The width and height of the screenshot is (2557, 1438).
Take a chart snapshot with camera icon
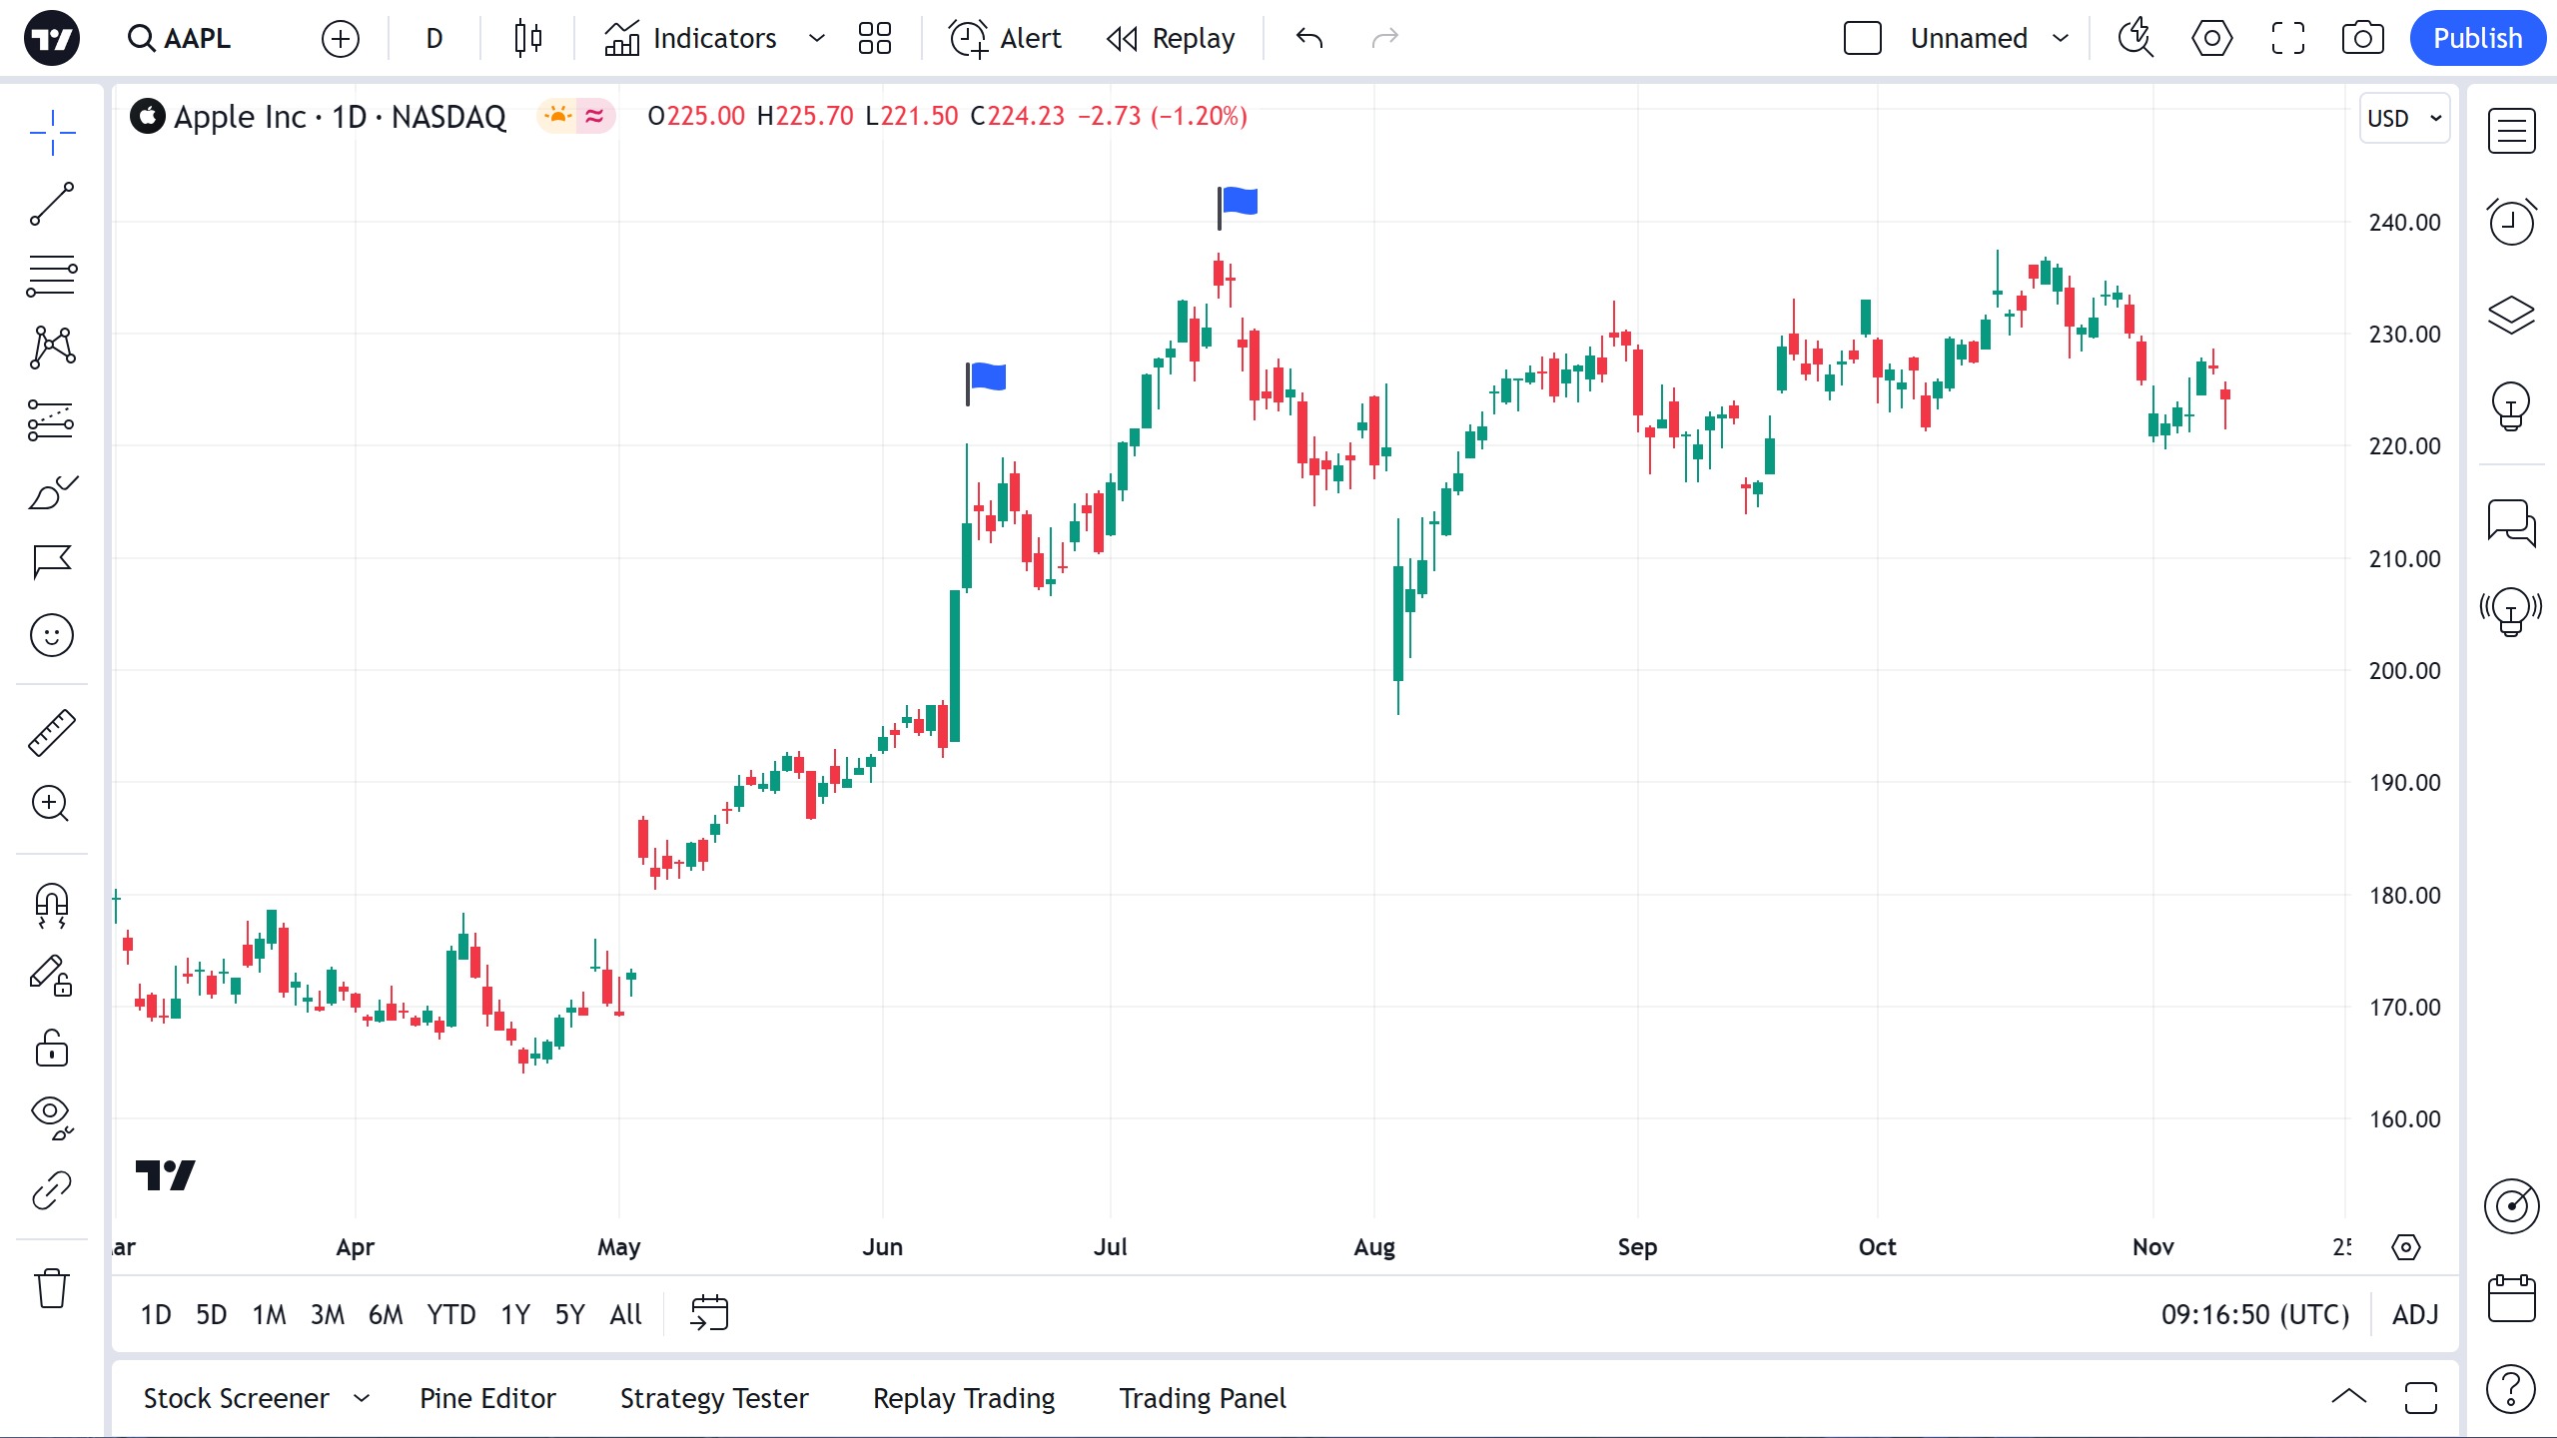2362,38
